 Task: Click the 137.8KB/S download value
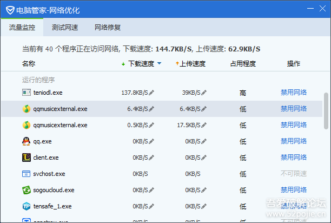pos(135,93)
